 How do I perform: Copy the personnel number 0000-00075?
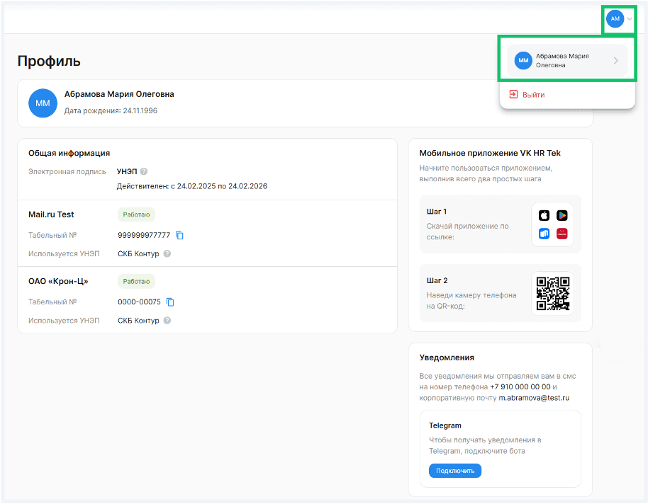coord(170,302)
